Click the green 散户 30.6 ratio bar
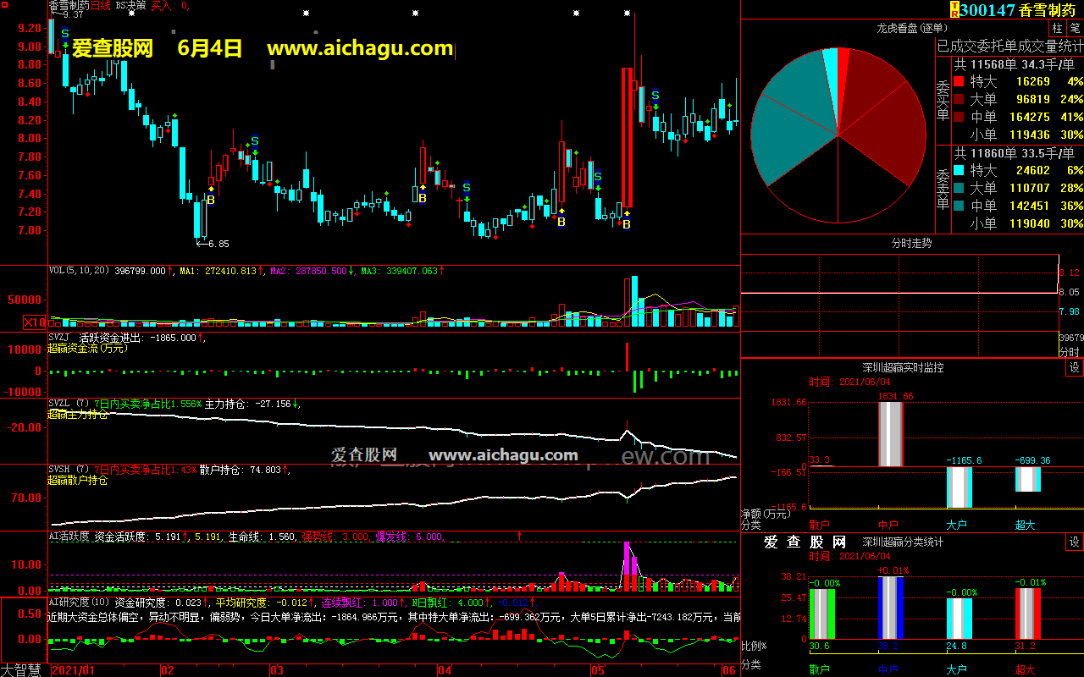1084x677 pixels. 821,614
